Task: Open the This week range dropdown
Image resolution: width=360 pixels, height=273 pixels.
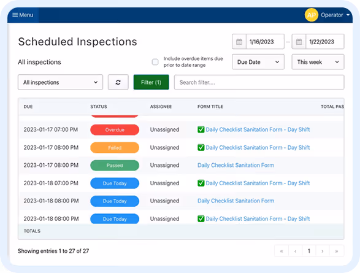Action: (x=318, y=62)
